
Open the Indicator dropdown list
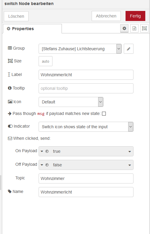(86, 127)
